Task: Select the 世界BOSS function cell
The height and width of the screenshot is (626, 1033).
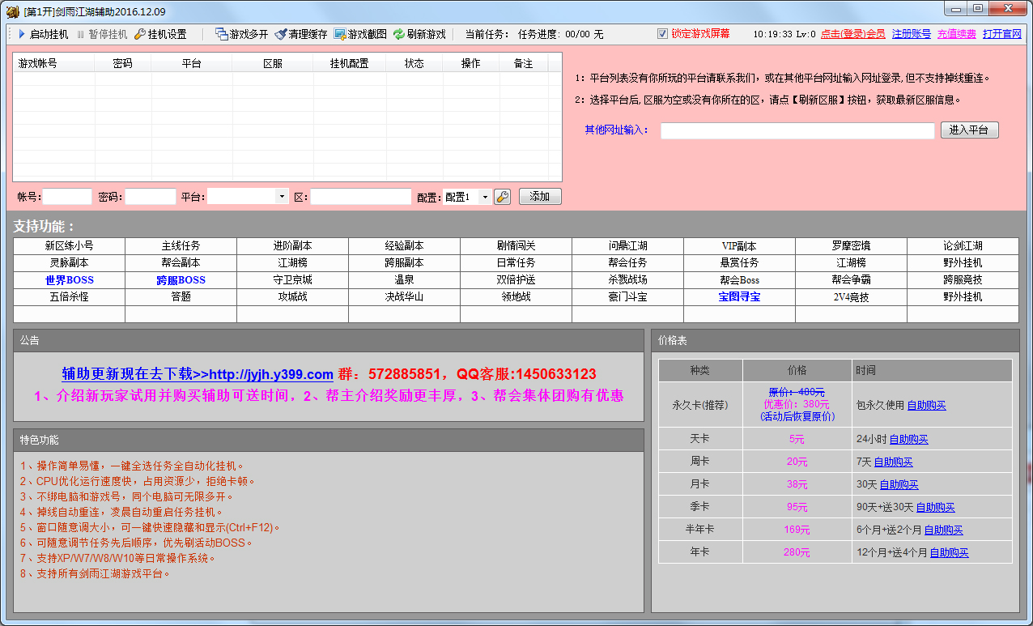Action: point(70,280)
